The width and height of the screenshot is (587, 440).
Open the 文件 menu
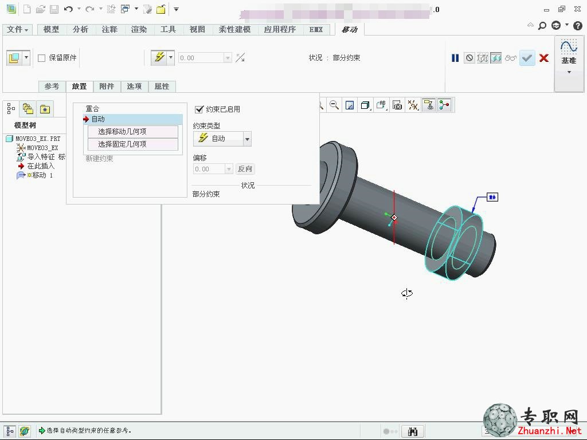pos(18,29)
